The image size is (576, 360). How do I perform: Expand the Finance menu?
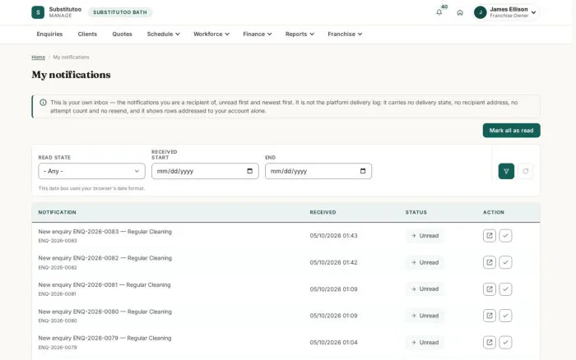coord(257,35)
